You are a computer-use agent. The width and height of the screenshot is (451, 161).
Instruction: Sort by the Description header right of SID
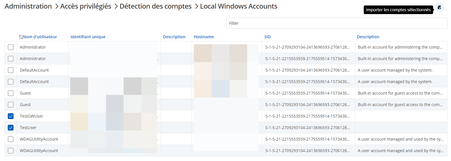pos(368,37)
